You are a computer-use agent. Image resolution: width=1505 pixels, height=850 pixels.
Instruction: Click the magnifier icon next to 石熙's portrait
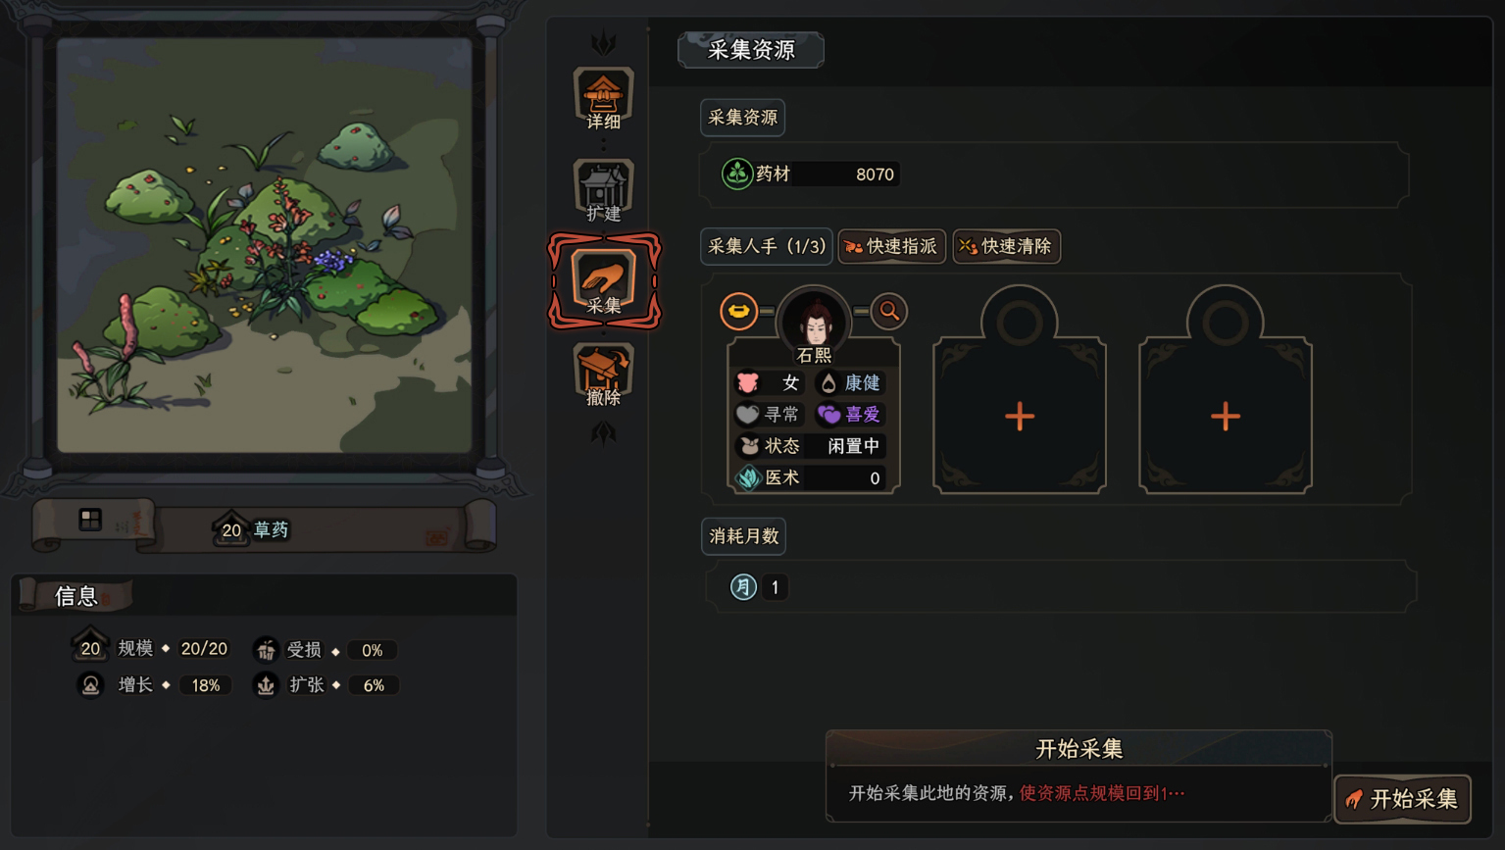coord(889,311)
